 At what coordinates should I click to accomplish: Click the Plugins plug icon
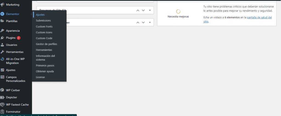click(2, 38)
